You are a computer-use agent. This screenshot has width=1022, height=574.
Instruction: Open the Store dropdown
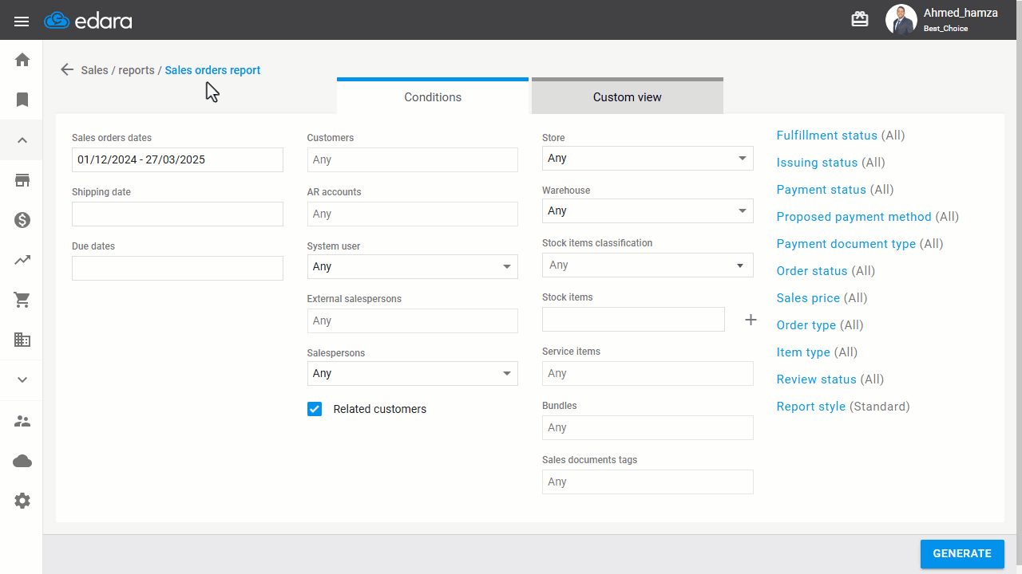click(x=648, y=159)
